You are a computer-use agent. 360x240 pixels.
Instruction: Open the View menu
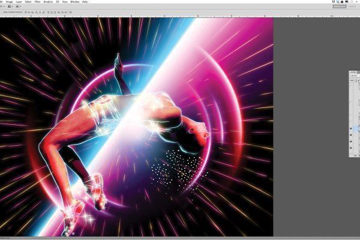pos(65,2)
